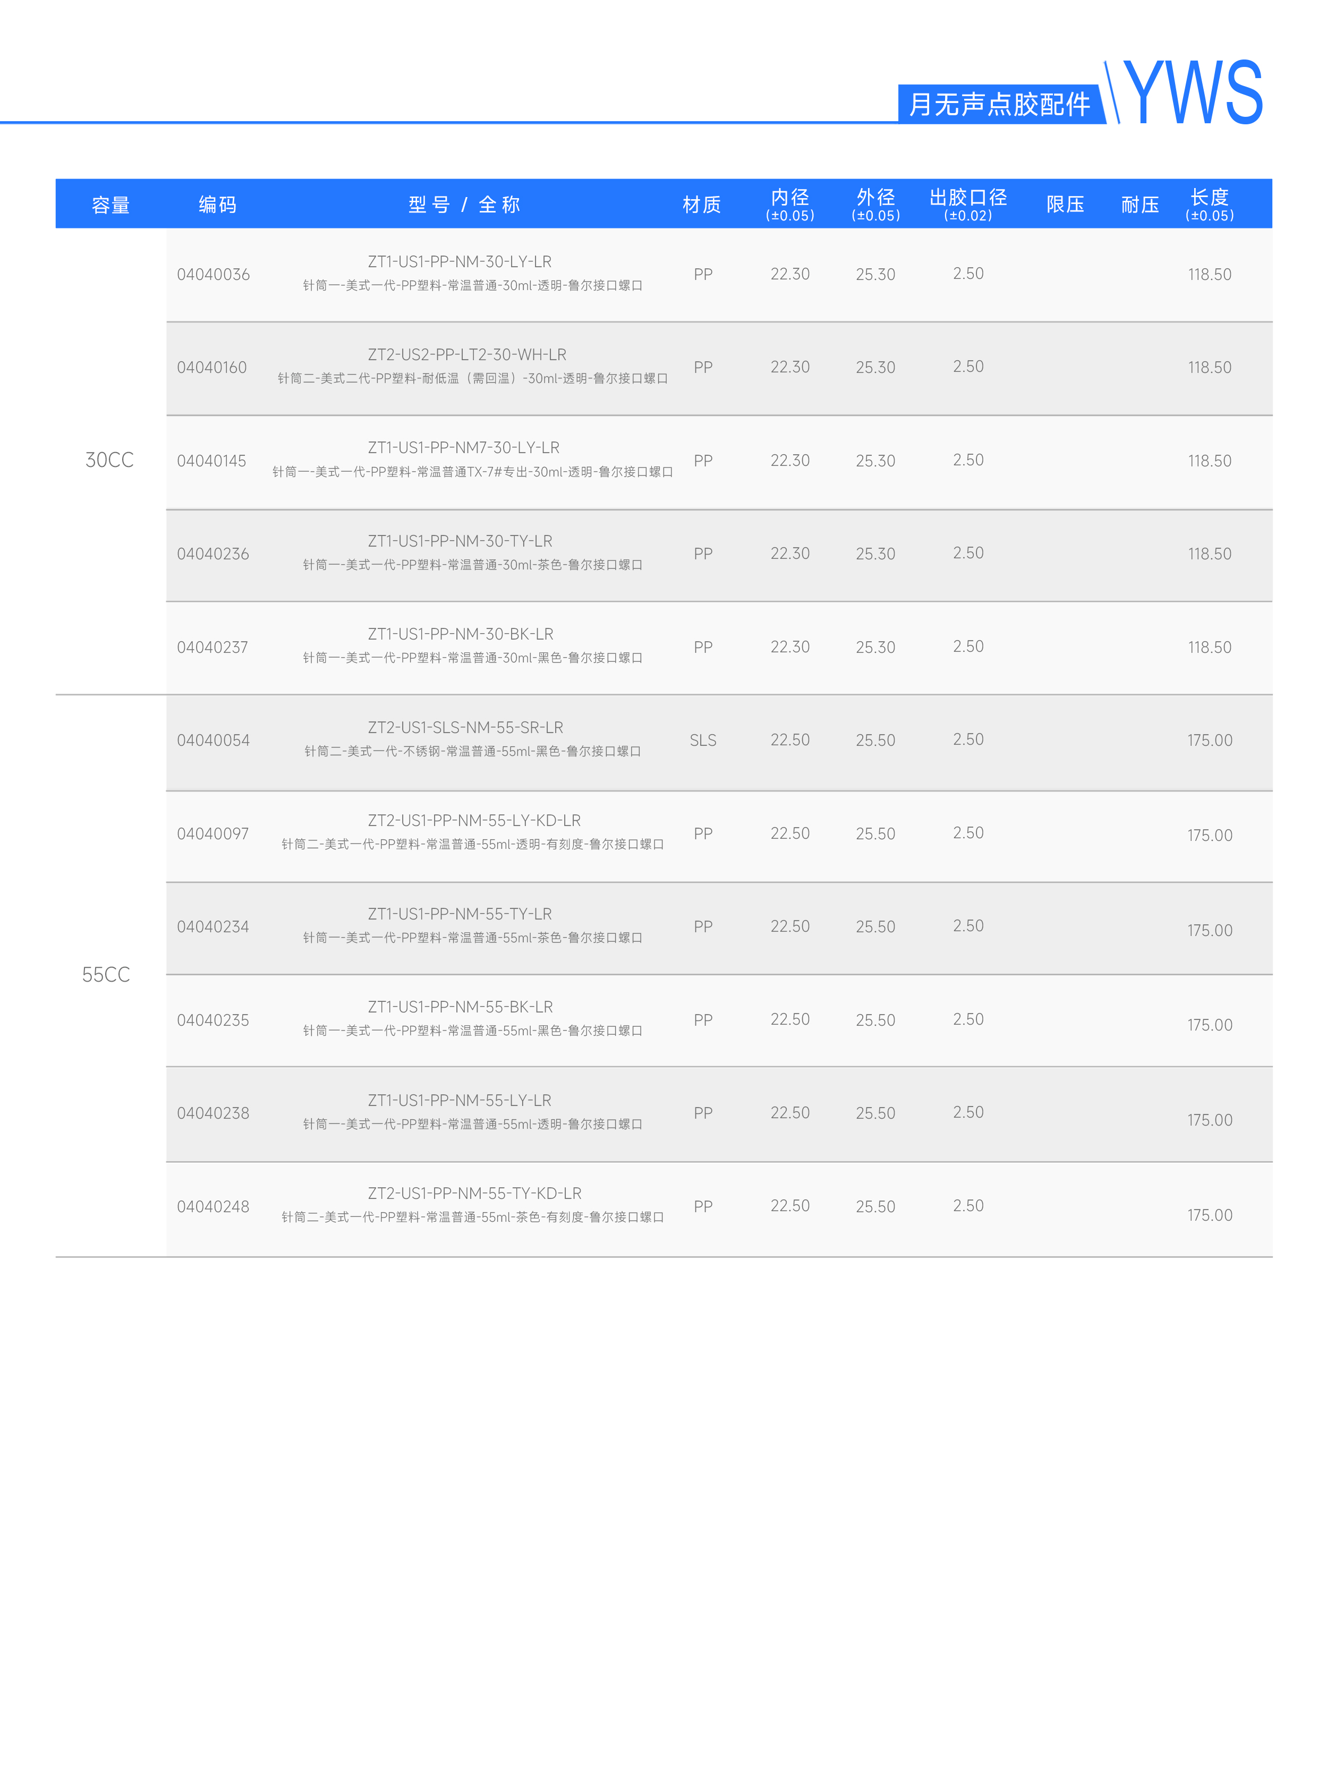Viewport: 1327px width, 1788px height.
Task: Select product code 04040160
Action: [212, 368]
